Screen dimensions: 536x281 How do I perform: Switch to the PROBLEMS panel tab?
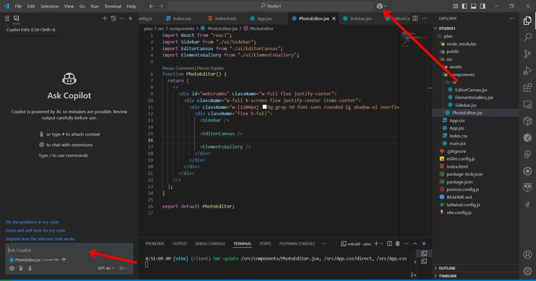pyautogui.click(x=155, y=244)
